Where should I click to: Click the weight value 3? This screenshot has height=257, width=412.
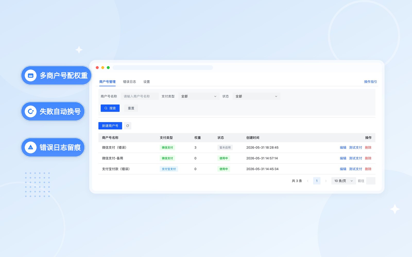(195, 148)
